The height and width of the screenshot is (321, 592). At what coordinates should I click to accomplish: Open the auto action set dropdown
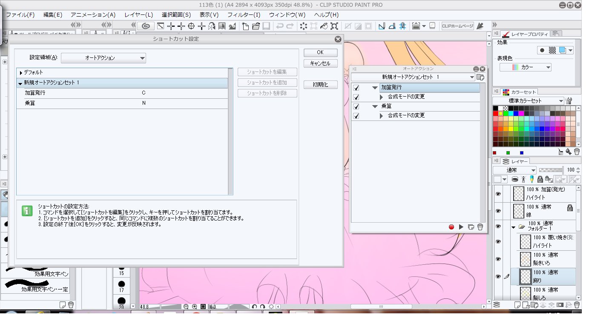[413, 77]
